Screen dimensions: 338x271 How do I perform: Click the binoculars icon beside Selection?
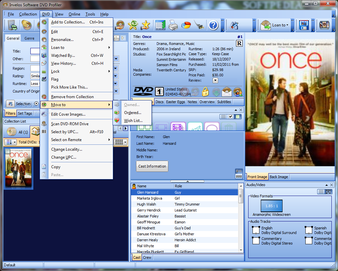(x=10, y=104)
